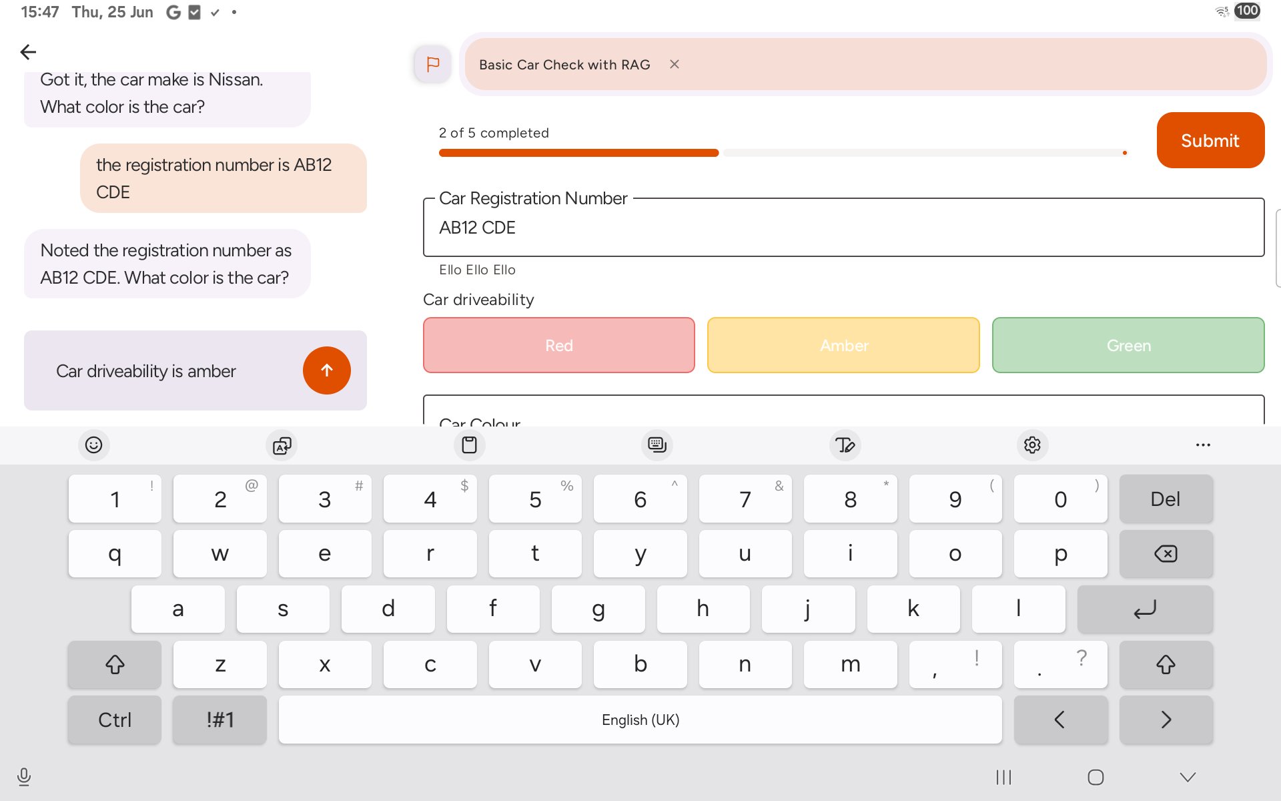
Task: Tap the letter m key
Action: [850, 665]
